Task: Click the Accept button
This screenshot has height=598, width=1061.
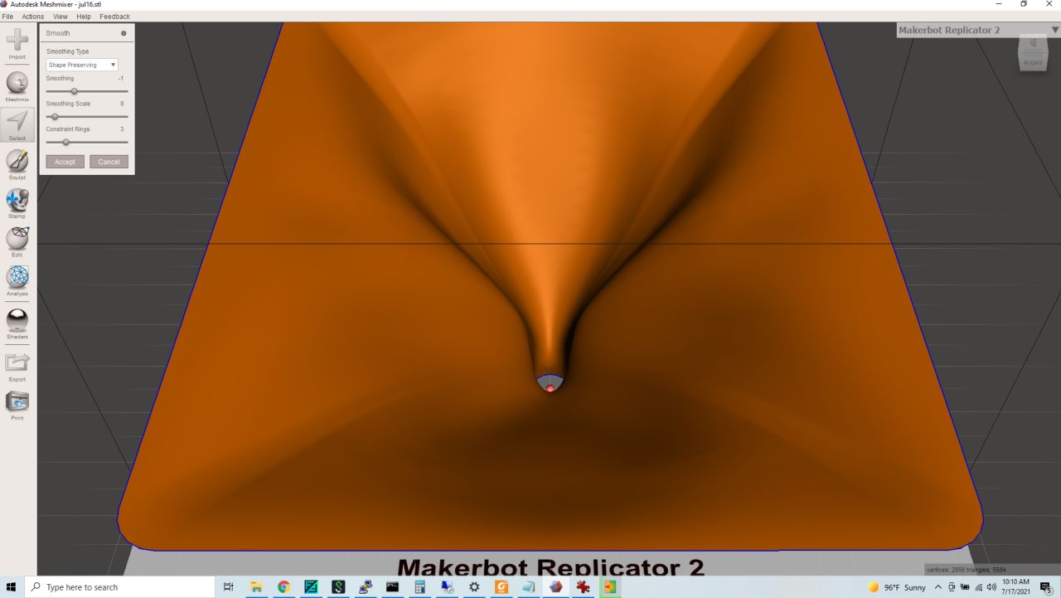Action: coord(65,162)
